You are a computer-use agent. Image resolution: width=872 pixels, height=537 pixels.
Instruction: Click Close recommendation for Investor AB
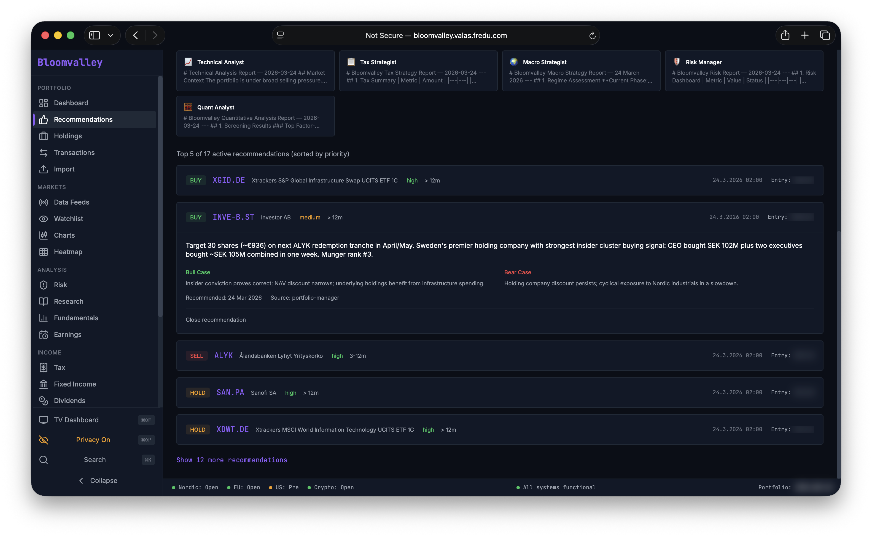point(216,320)
